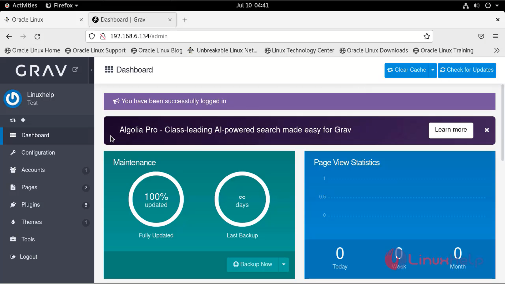Screen dimensions: 505x284
Task: Click the Configuration wrench icon
Action: click(13, 153)
